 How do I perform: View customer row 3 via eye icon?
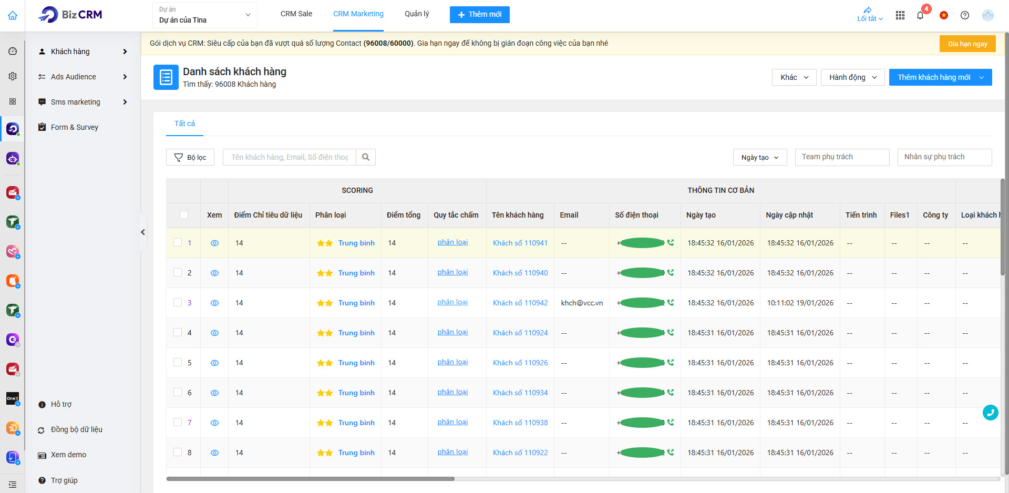tap(214, 303)
